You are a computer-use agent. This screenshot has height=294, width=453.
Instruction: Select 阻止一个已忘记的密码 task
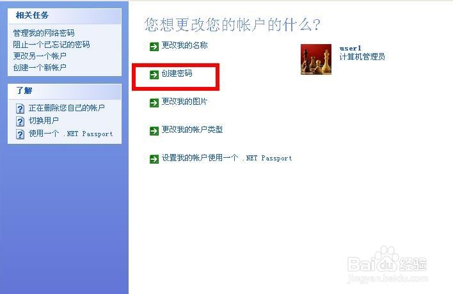[51, 45]
